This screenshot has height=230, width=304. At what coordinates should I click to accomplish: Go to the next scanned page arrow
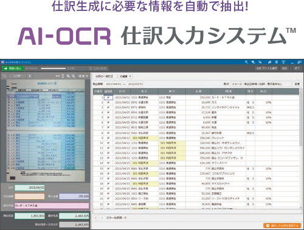point(30,76)
